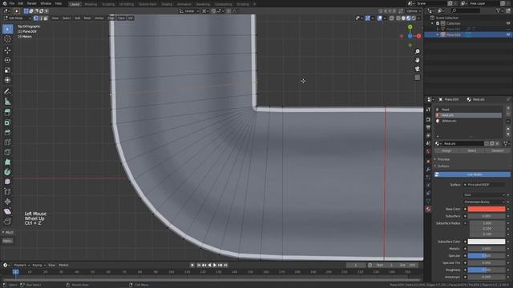Open the Material properties tab icon
Screen dimensions: 513x288
428,209
